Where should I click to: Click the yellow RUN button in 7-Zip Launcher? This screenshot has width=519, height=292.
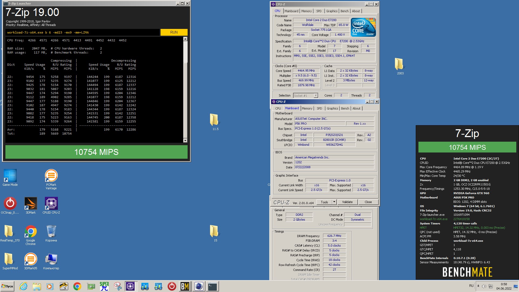click(174, 32)
